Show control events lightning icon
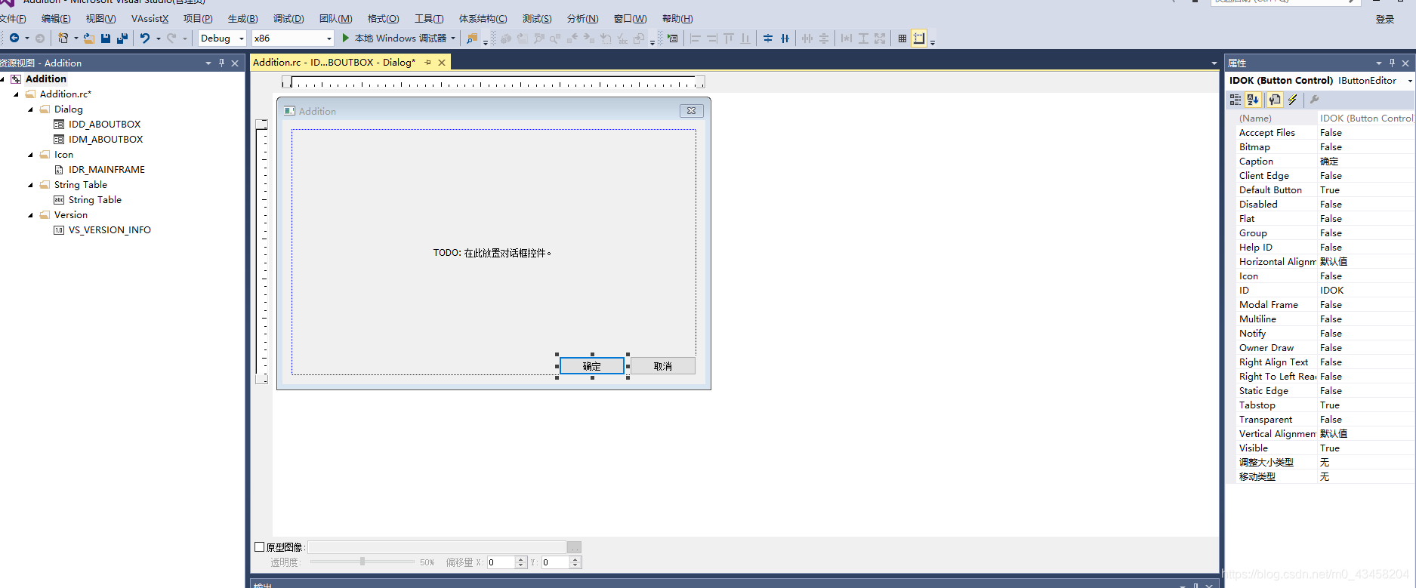This screenshot has width=1416, height=588. pos(1293,100)
